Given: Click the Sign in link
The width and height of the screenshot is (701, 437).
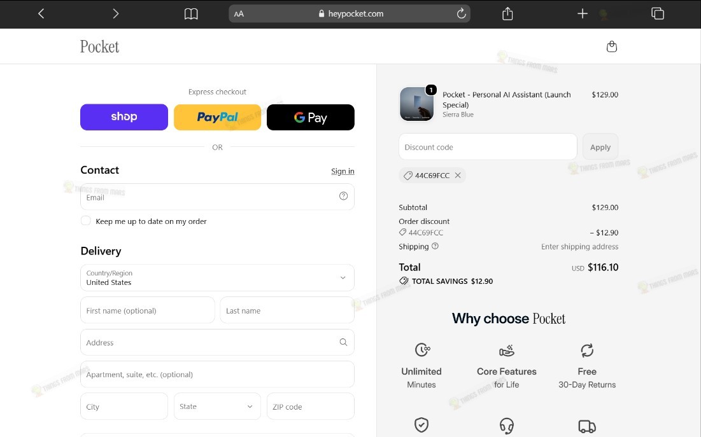Looking at the screenshot, I should [343, 171].
